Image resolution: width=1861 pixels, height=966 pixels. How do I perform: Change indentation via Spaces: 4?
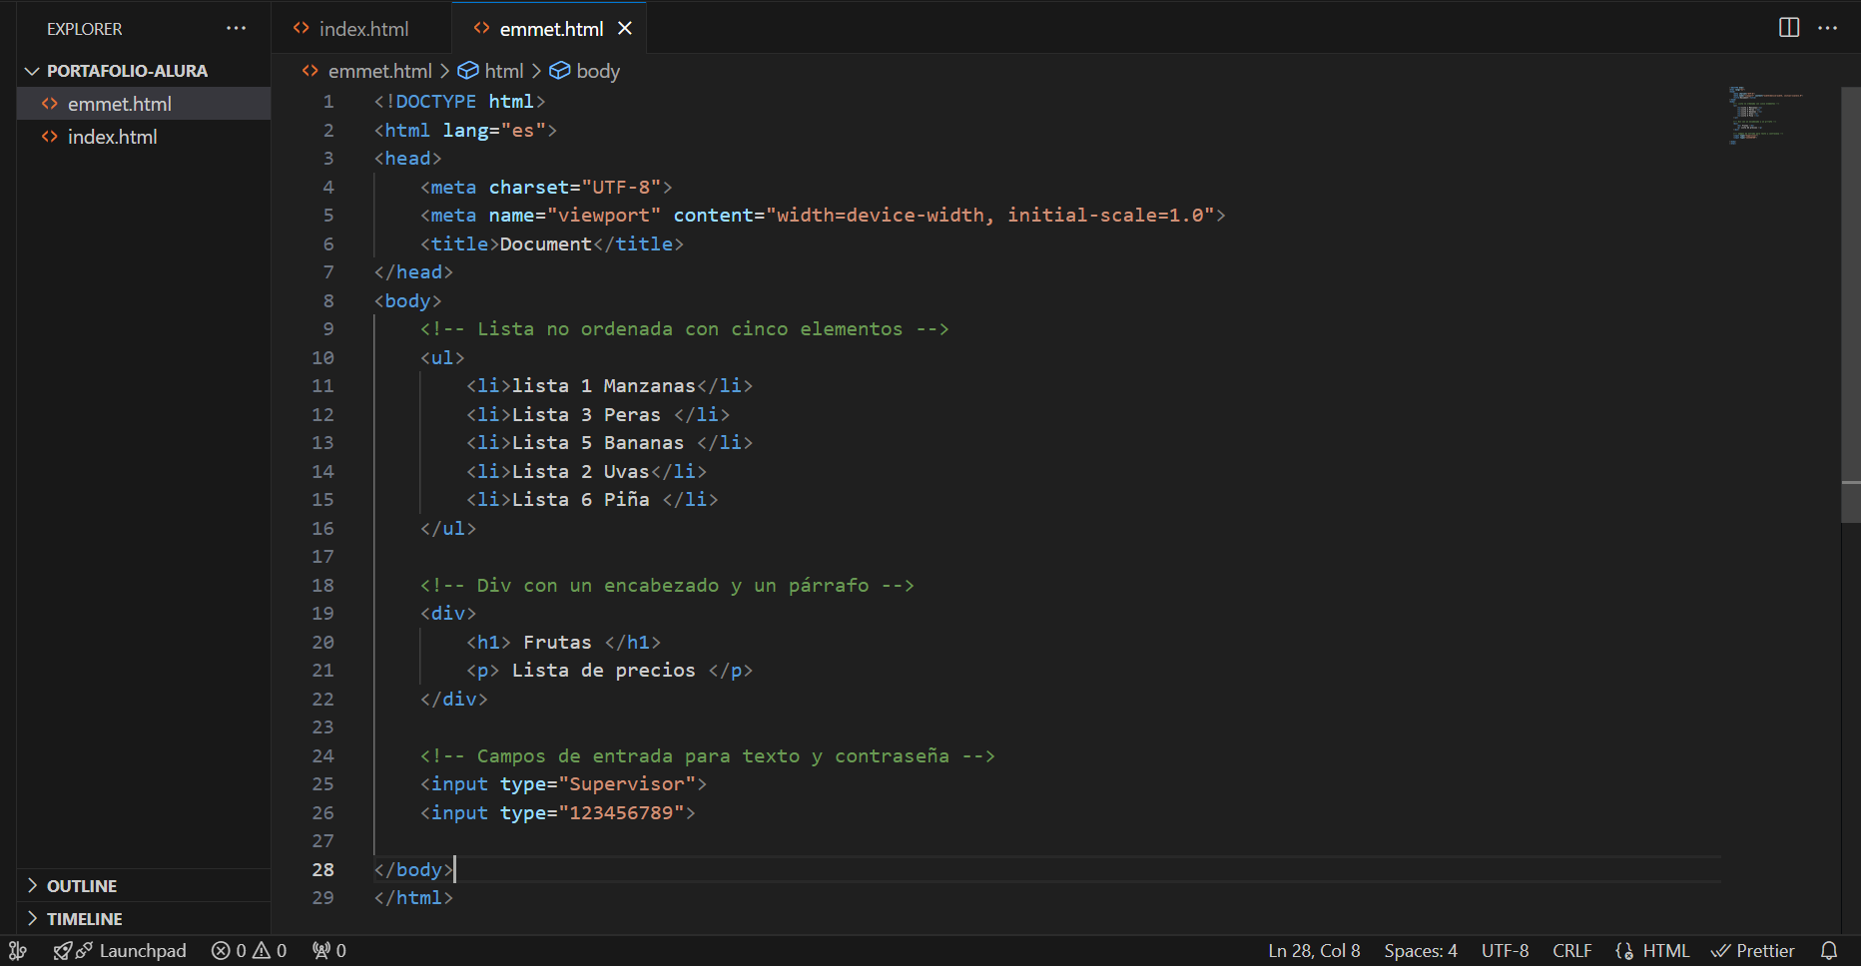tap(1421, 951)
